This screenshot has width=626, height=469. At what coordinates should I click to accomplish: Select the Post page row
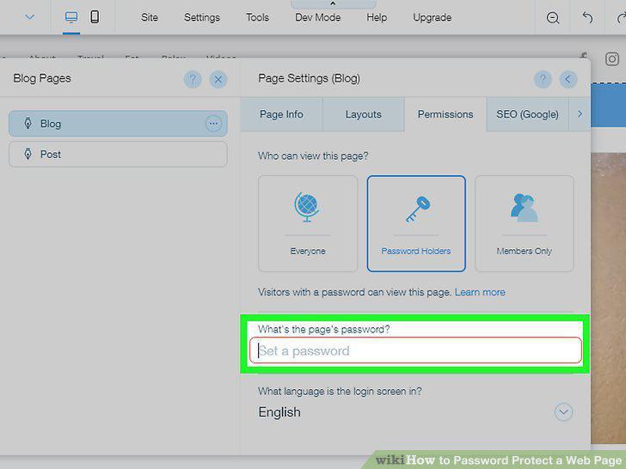(118, 154)
